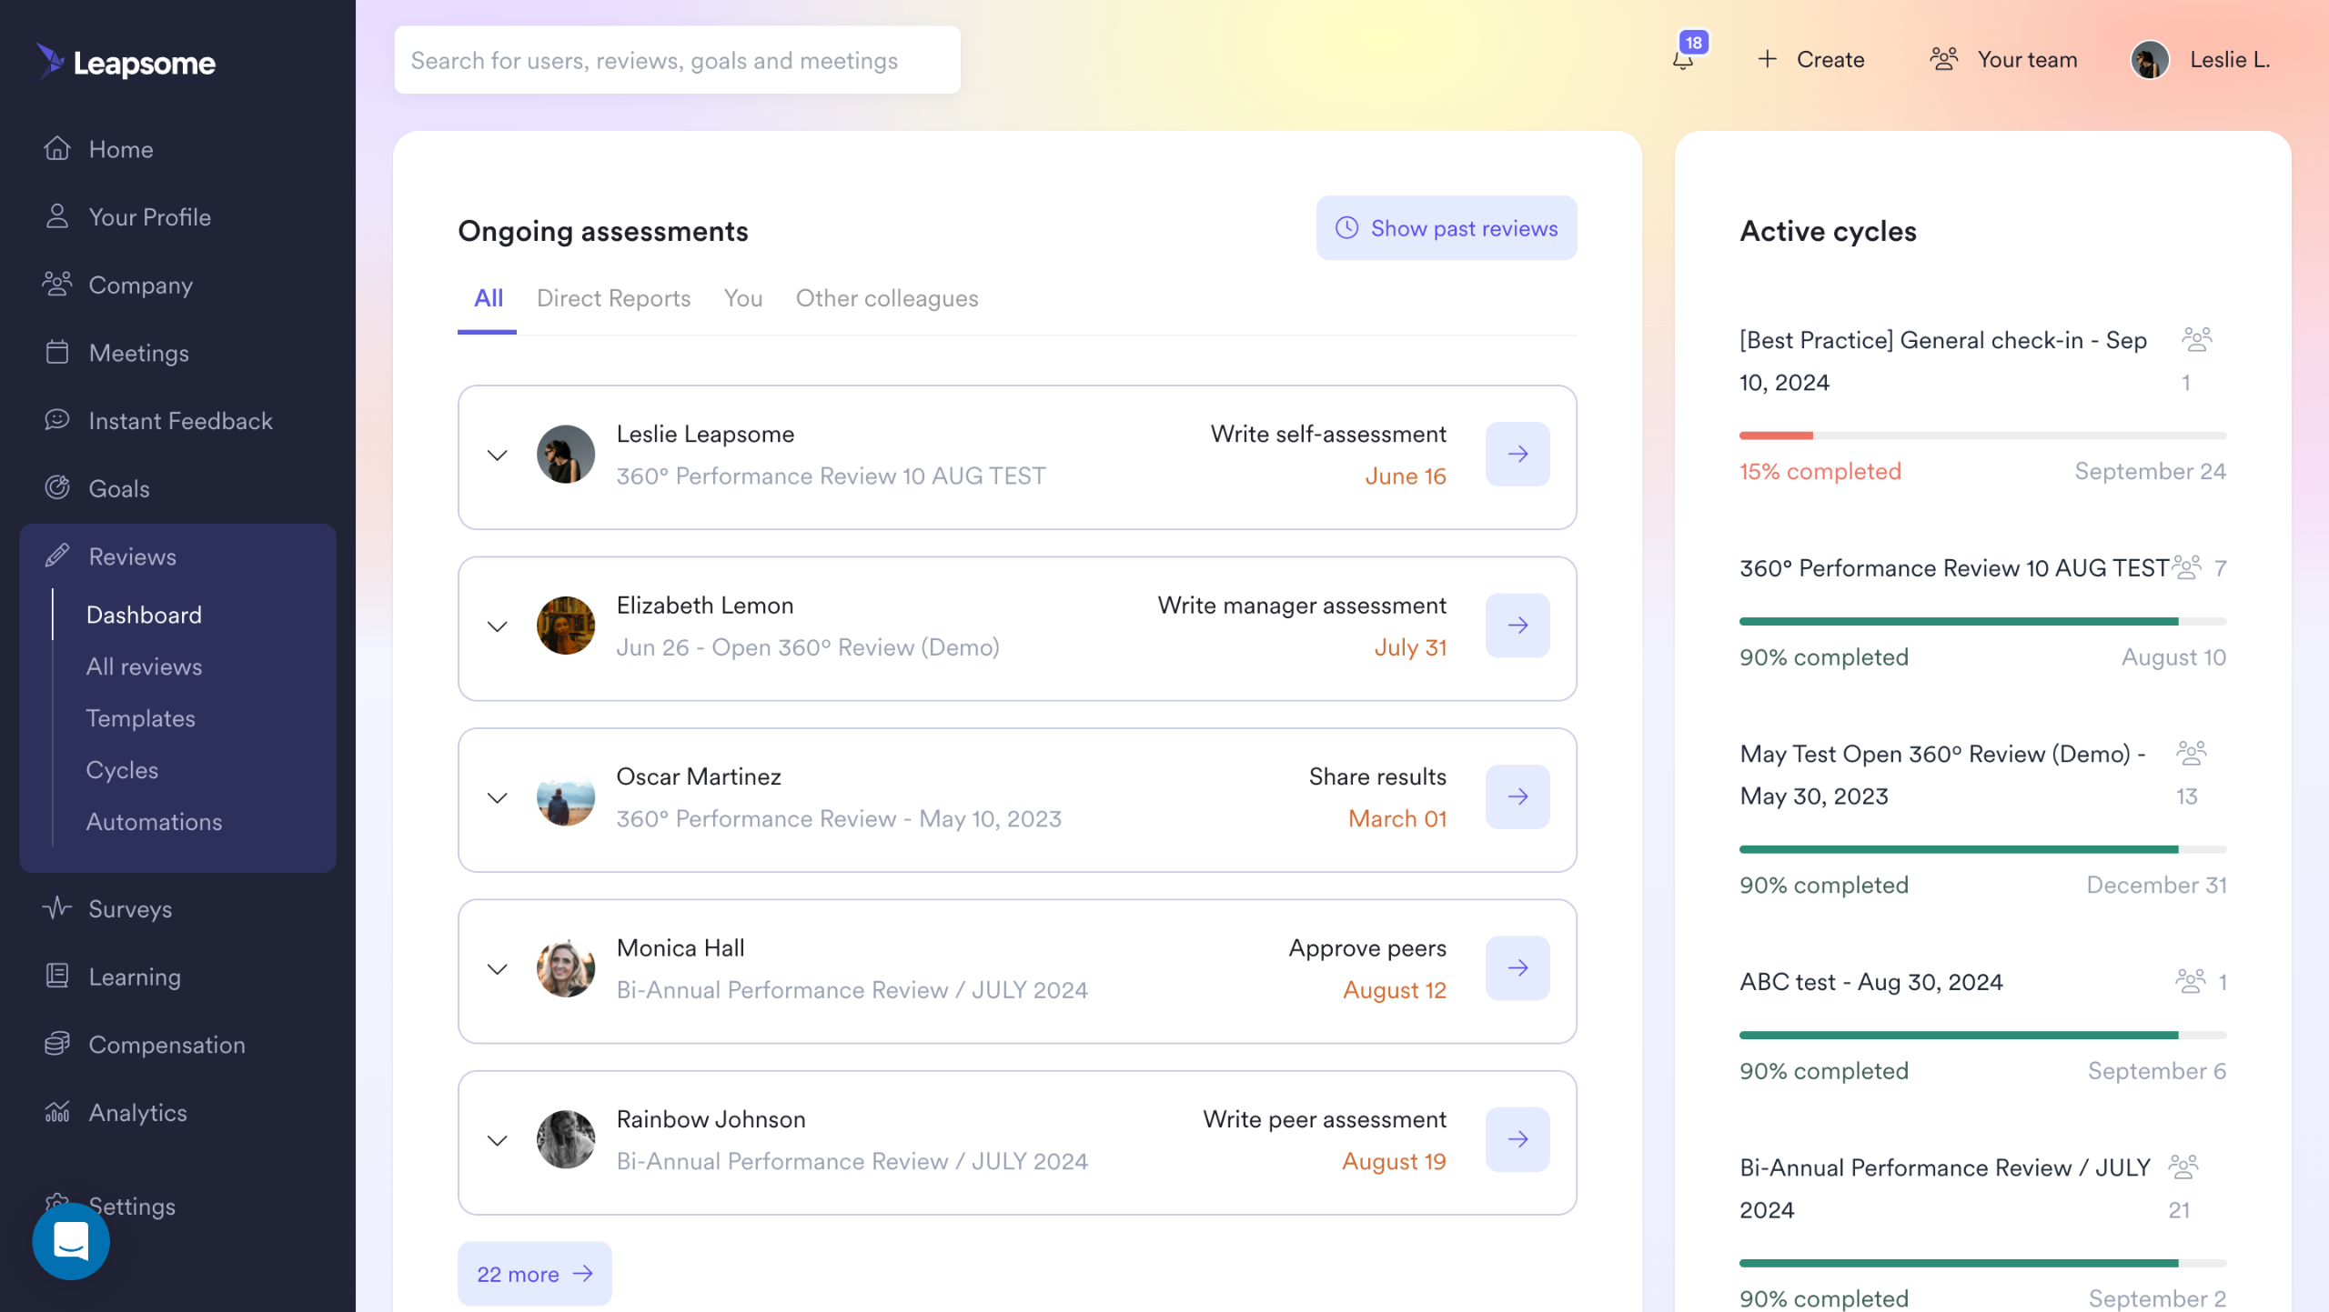Click the search input field

pyautogui.click(x=677, y=60)
